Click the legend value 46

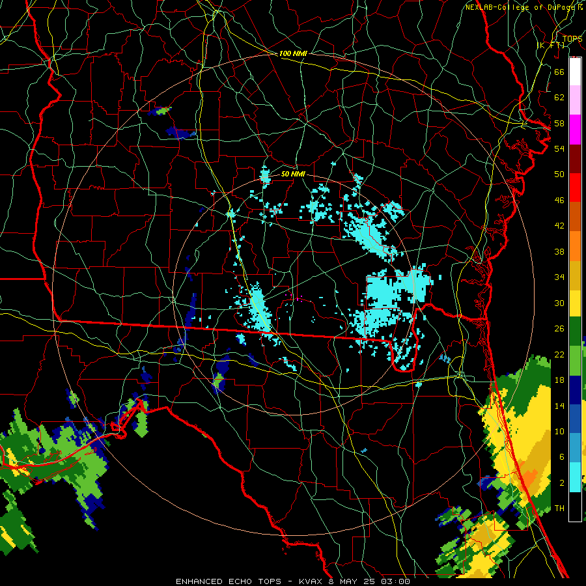559,201
